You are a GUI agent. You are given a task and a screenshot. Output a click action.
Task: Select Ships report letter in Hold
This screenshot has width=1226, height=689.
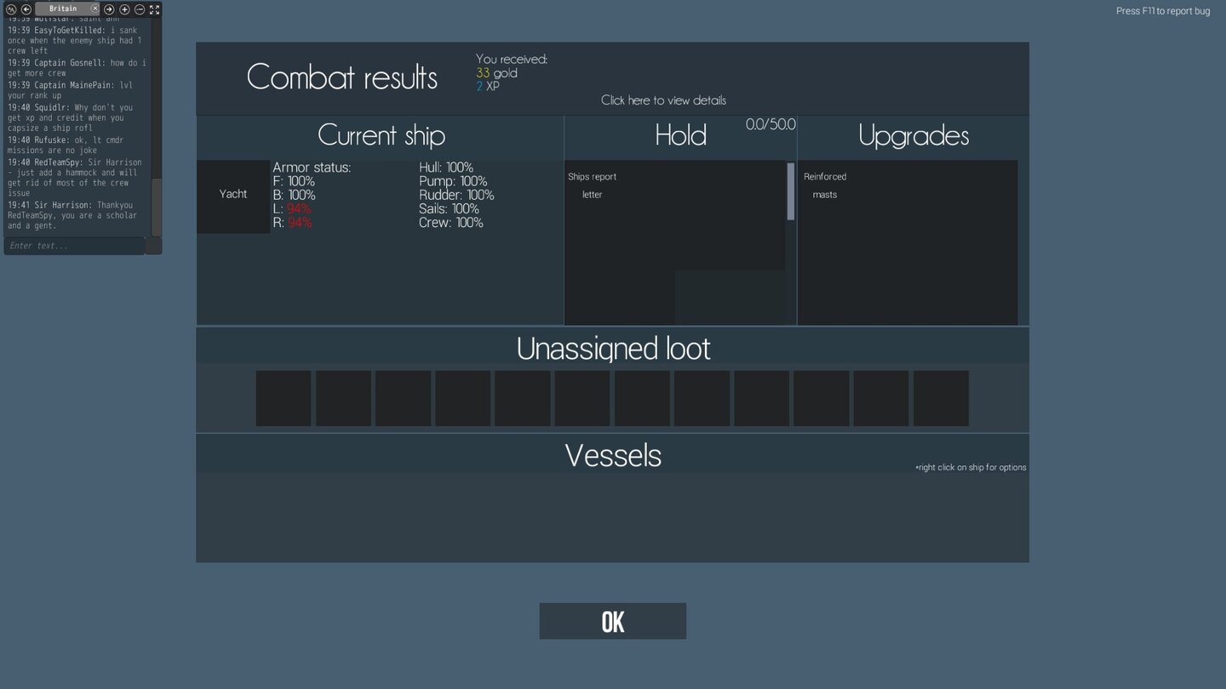tap(593, 185)
